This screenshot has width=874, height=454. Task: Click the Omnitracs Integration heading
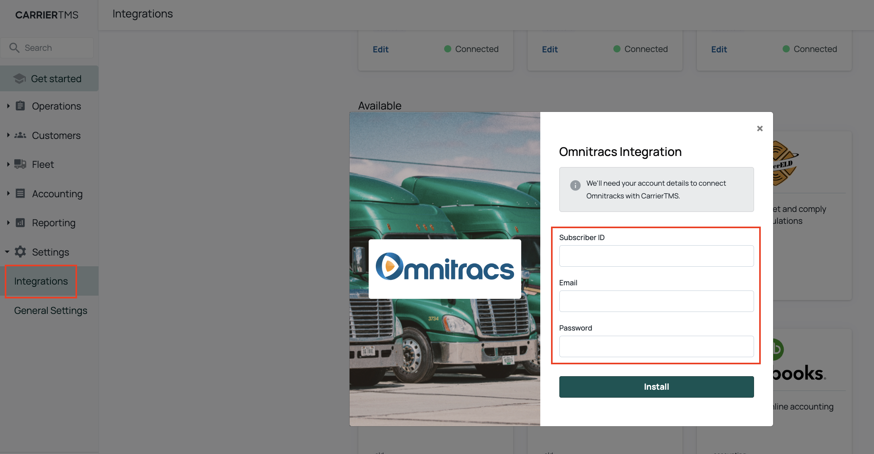620,152
